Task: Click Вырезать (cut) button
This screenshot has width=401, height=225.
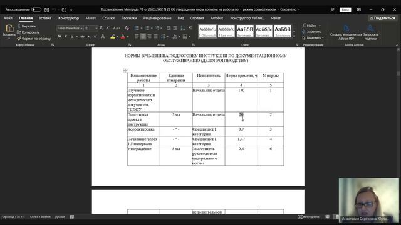Action: (x=27, y=26)
